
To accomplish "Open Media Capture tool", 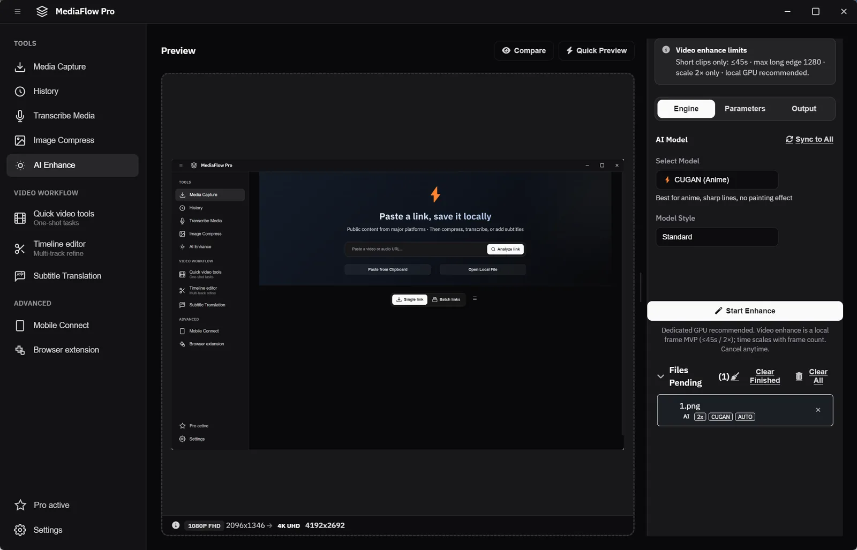I will click(x=72, y=67).
